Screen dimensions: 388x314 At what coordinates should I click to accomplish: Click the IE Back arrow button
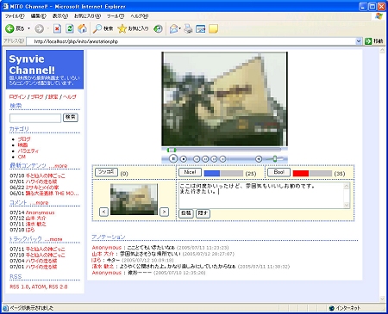[9, 28]
